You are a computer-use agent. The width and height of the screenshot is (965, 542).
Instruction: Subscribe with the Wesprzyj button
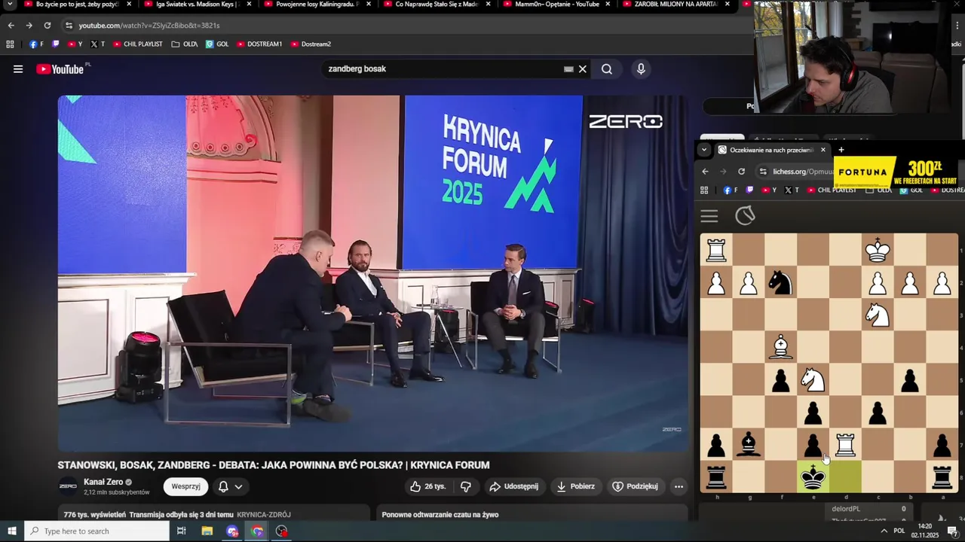coord(185,486)
